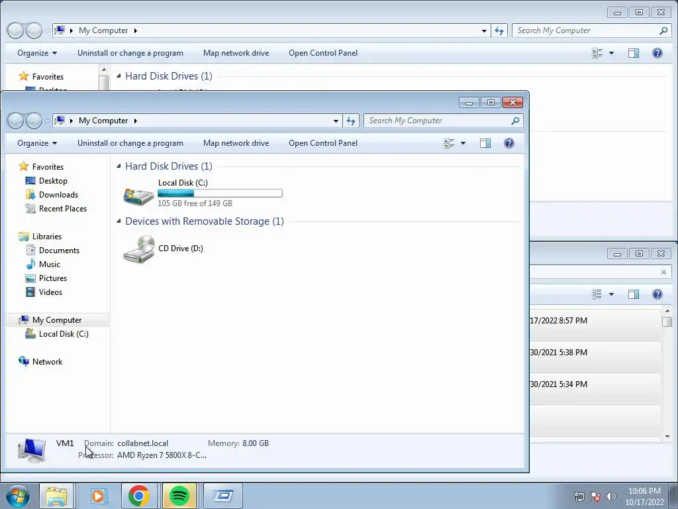
Task: Open File Explorer from taskbar
Action: coord(56,496)
